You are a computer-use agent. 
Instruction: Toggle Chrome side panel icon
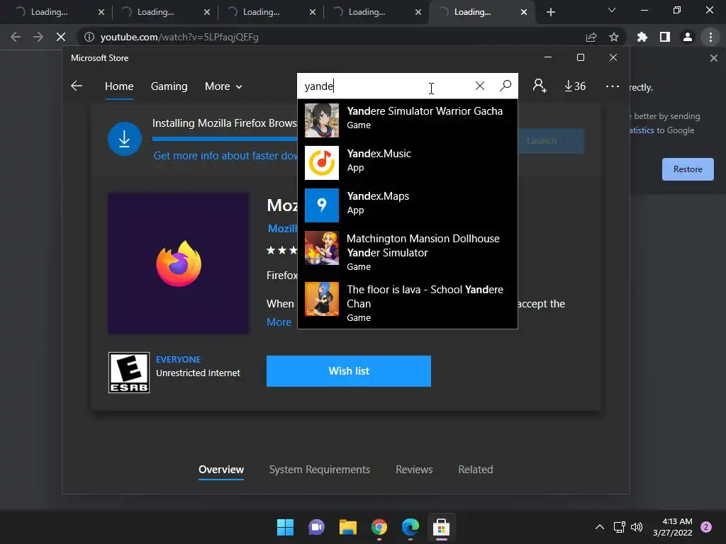tap(665, 37)
